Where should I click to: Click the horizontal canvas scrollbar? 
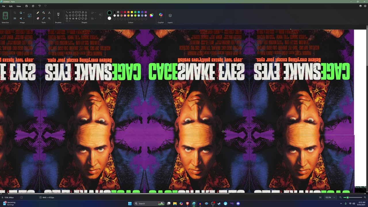[x=115, y=193]
